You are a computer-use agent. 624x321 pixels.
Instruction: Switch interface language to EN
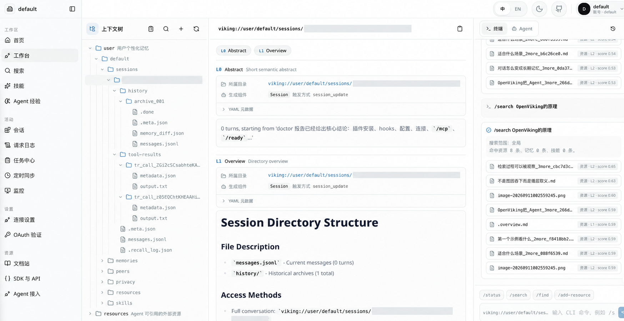tap(518, 9)
